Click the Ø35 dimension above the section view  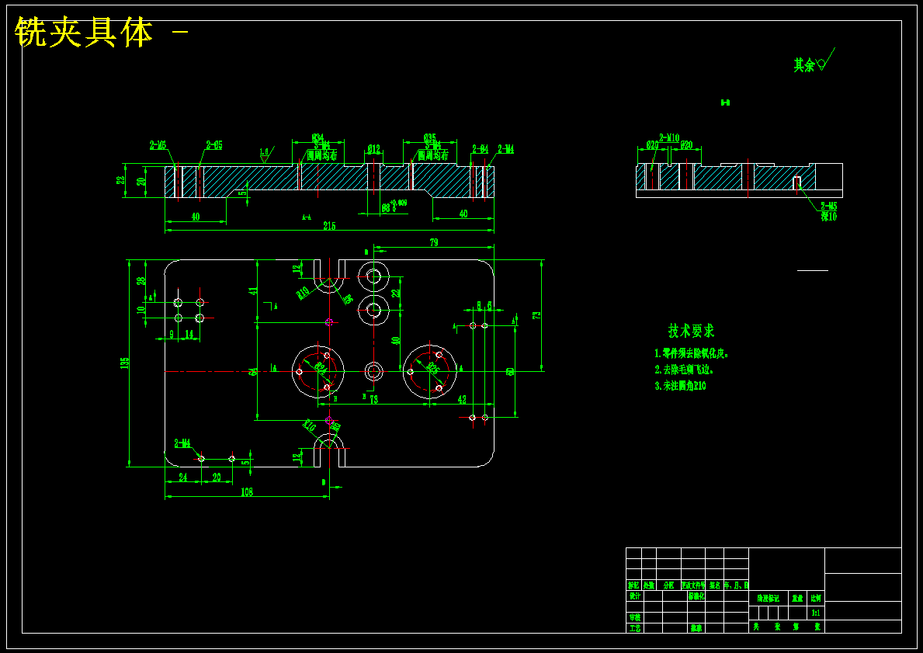pyautogui.click(x=430, y=137)
